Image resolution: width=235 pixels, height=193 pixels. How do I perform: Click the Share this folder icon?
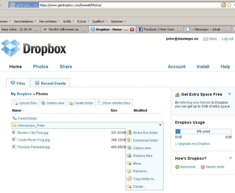[129, 133]
